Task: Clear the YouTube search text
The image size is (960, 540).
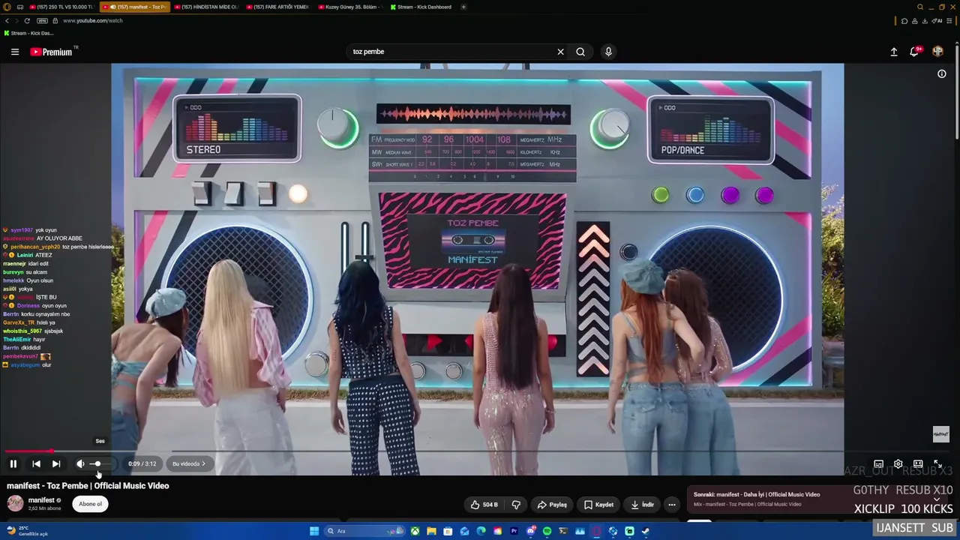Action: click(x=560, y=52)
